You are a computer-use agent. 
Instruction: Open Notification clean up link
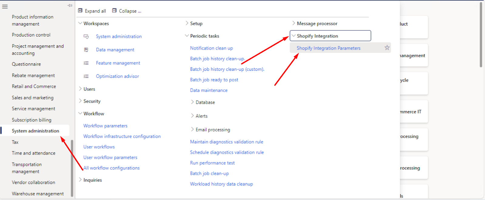point(212,48)
